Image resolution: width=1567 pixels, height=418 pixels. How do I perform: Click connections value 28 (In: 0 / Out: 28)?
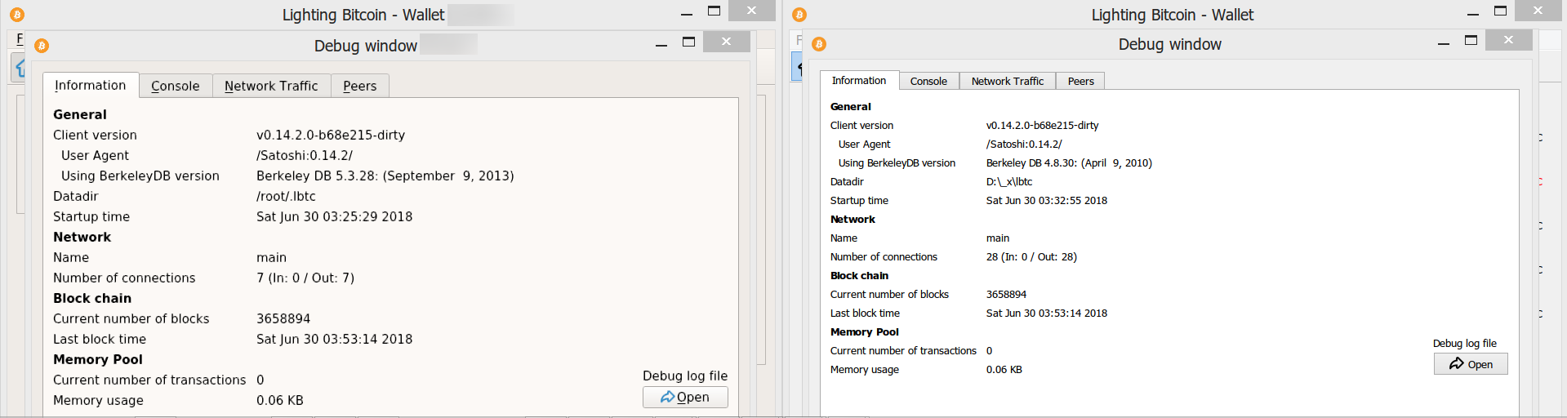tap(1031, 256)
